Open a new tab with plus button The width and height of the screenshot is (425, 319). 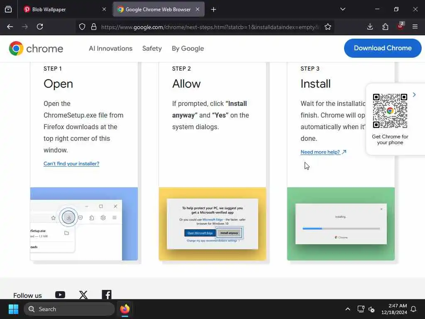click(x=214, y=10)
